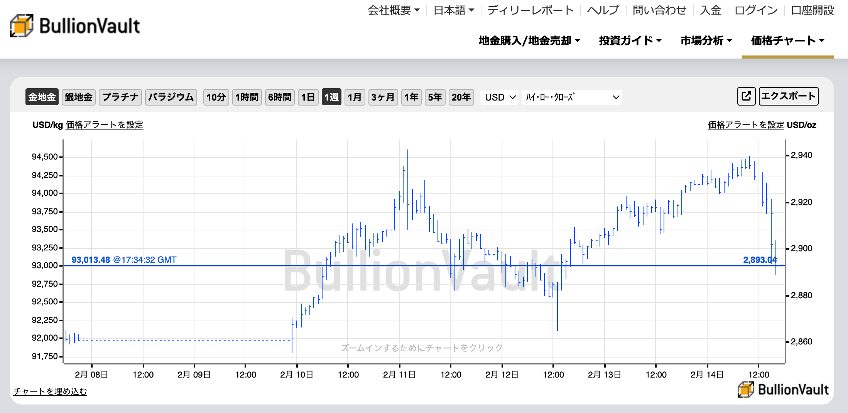Click the 94,500 y-axis value

pos(45,157)
